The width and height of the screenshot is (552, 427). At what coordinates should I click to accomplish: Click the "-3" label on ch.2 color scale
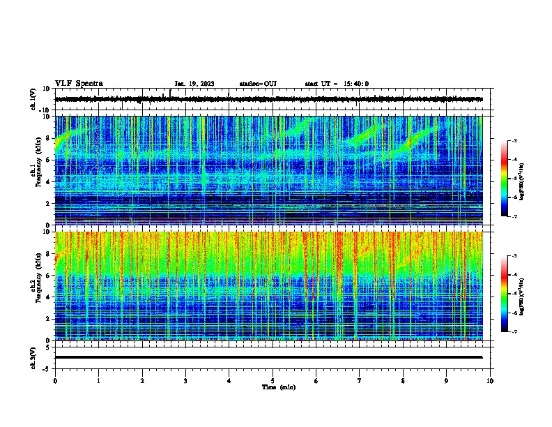(514, 256)
